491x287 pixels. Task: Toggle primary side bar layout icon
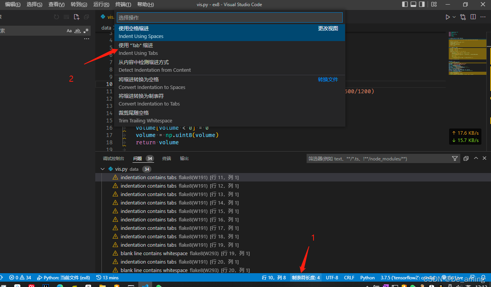(x=405, y=5)
